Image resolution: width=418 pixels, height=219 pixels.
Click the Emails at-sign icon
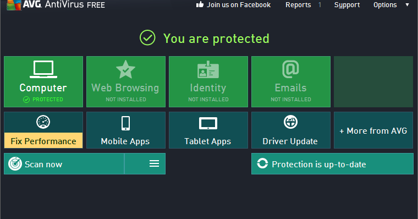[x=290, y=69]
